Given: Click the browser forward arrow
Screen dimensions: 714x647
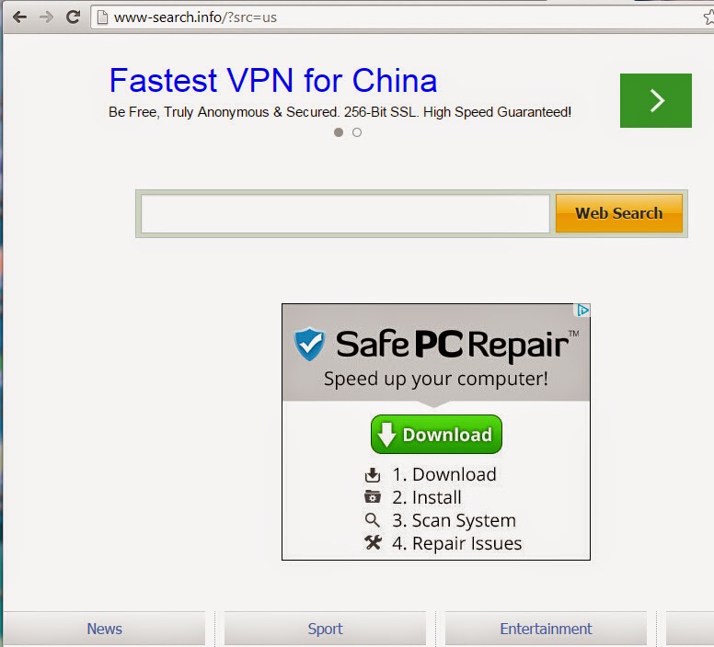Looking at the screenshot, I should [x=46, y=17].
